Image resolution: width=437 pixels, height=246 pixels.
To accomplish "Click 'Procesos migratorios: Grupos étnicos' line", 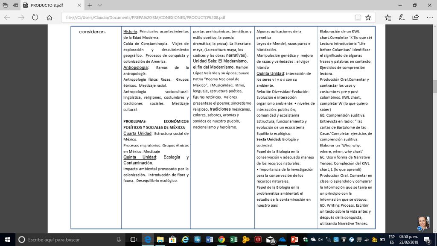I will click(x=156, y=145).
